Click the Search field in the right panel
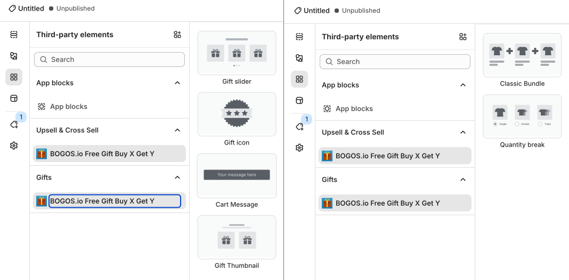Screen dimensions: 569x280 coord(395,62)
